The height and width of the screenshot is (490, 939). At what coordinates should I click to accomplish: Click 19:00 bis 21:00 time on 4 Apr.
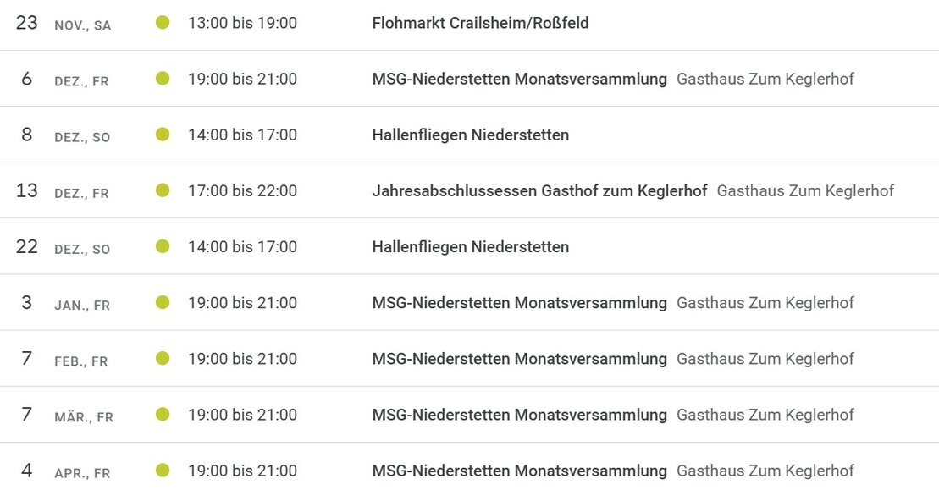[242, 471]
